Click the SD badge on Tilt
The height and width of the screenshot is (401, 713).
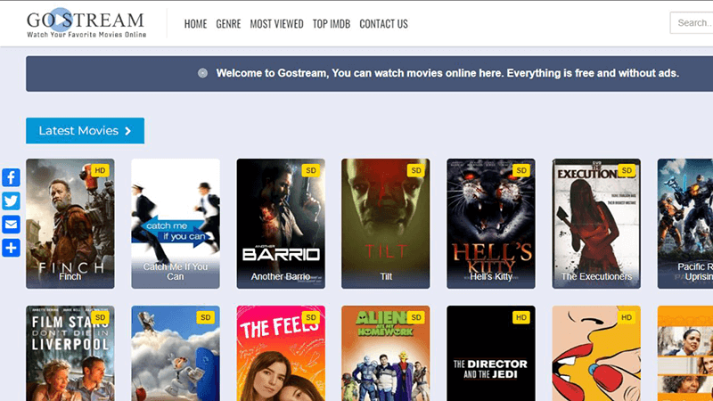(416, 170)
